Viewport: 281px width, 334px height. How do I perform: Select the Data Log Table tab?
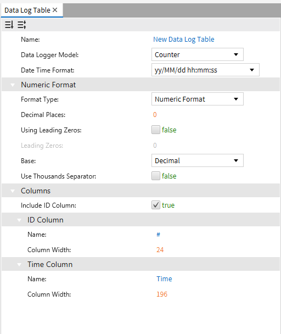(x=27, y=10)
